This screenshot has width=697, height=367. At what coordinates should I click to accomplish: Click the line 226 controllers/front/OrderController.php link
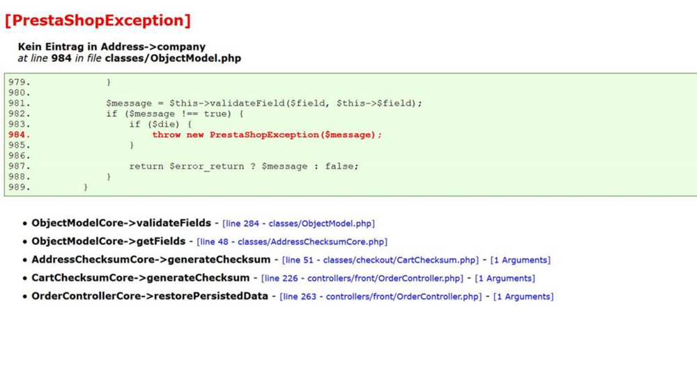[362, 278]
